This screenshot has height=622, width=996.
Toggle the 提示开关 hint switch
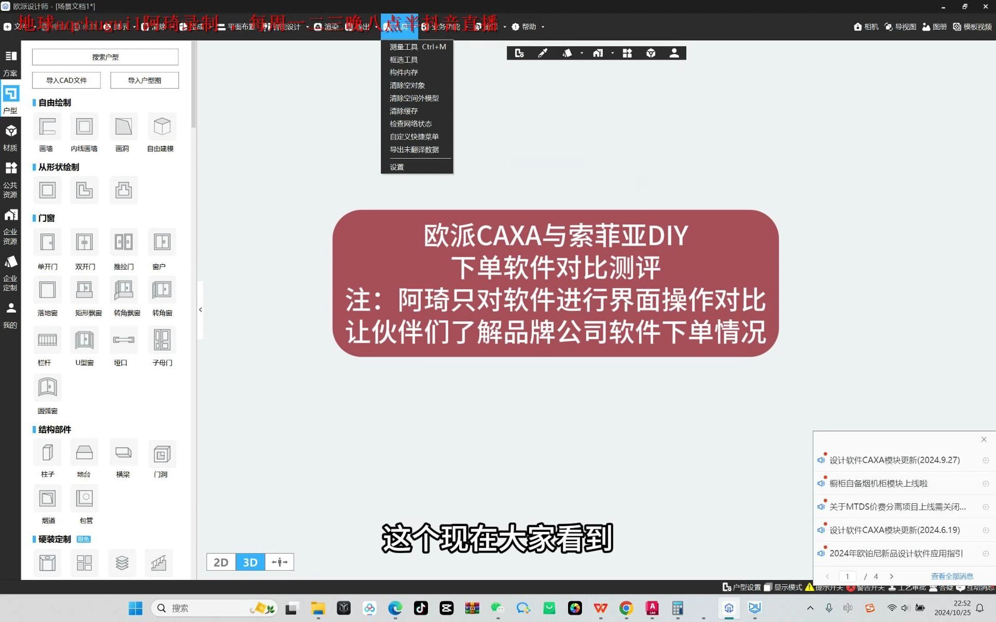coord(824,587)
